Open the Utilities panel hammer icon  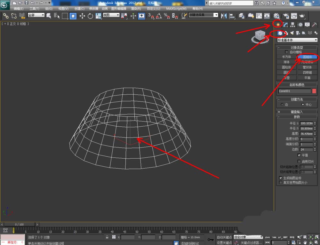pyautogui.click(x=315, y=25)
